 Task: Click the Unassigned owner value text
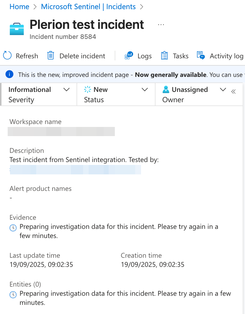click(x=190, y=90)
